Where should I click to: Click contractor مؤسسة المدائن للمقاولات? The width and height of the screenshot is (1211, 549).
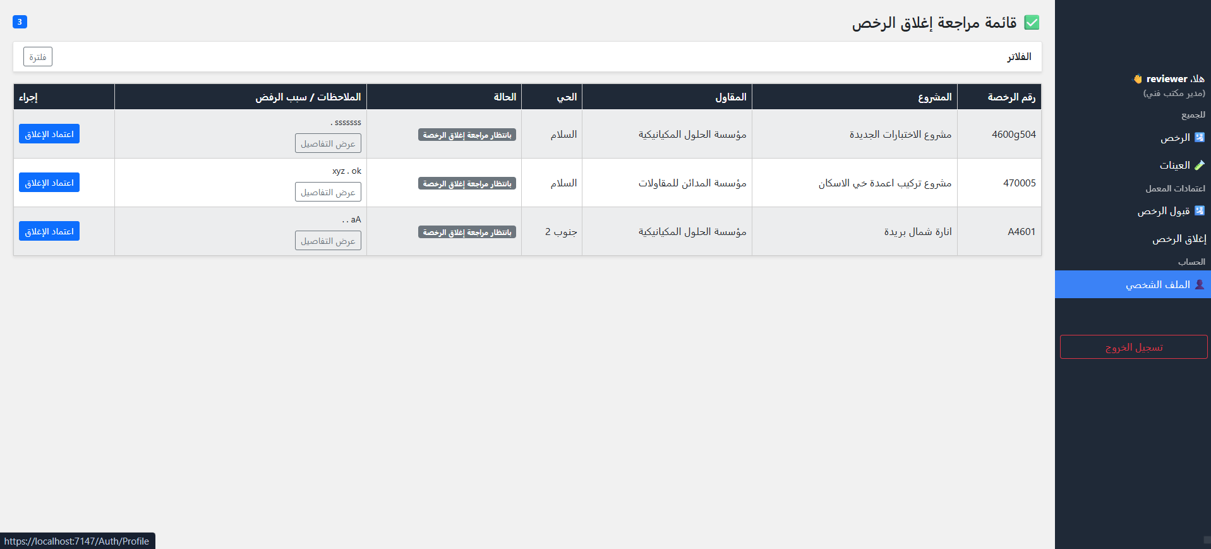pyautogui.click(x=692, y=183)
